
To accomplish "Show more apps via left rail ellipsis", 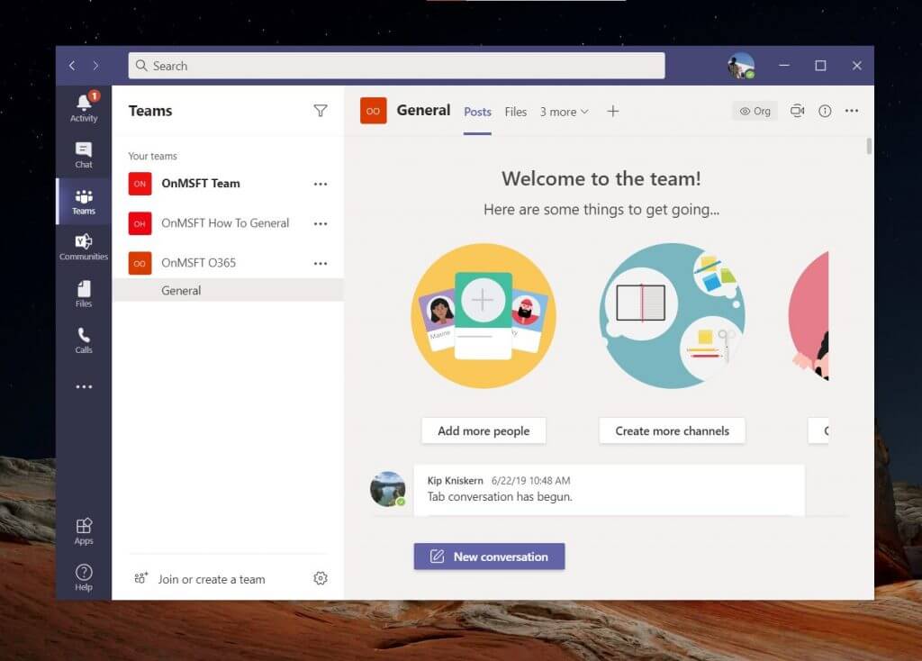I will click(84, 387).
